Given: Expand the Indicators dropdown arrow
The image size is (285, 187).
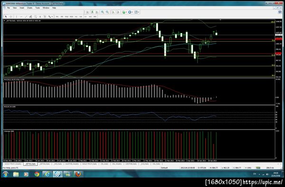Looking at the screenshot, I should [x=126, y=12].
